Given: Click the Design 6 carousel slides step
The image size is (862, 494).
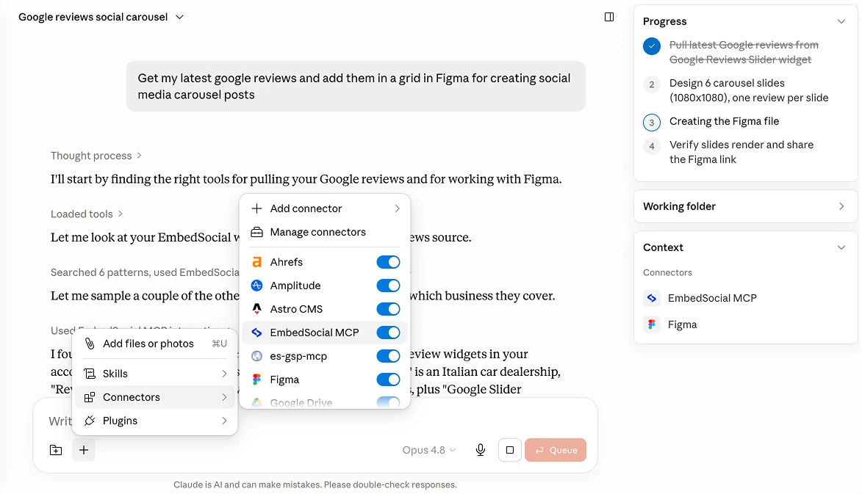Looking at the screenshot, I should [749, 90].
